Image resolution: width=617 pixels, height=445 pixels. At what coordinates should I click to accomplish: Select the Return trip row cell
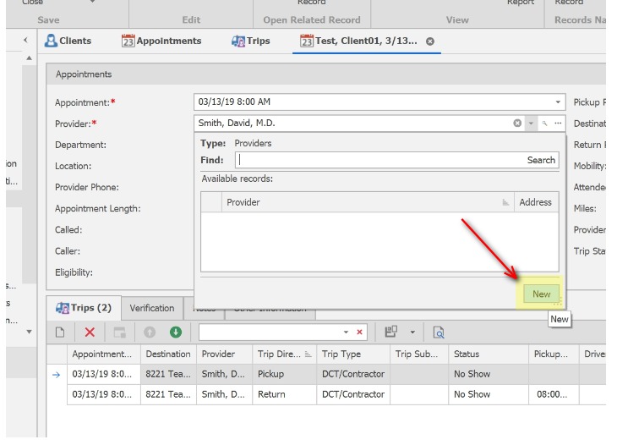(x=284, y=394)
